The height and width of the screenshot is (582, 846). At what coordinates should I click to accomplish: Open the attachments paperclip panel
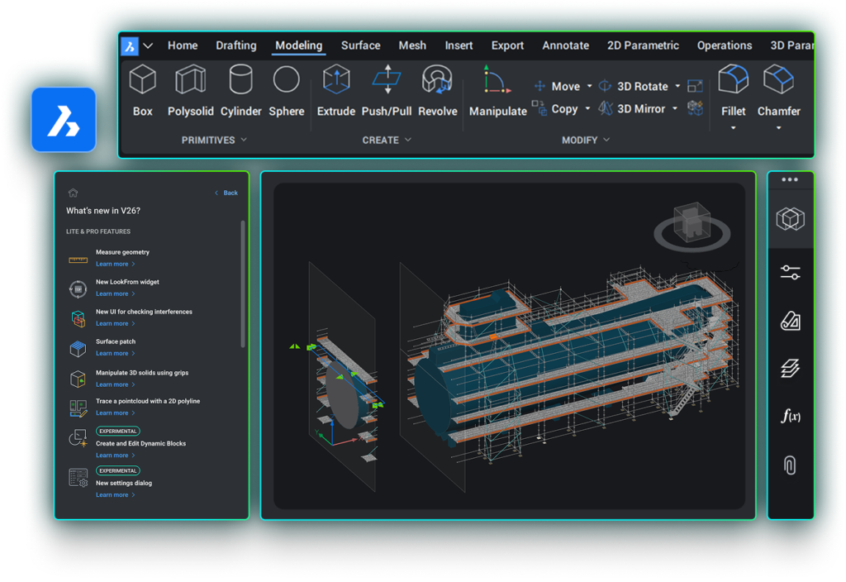click(x=791, y=465)
